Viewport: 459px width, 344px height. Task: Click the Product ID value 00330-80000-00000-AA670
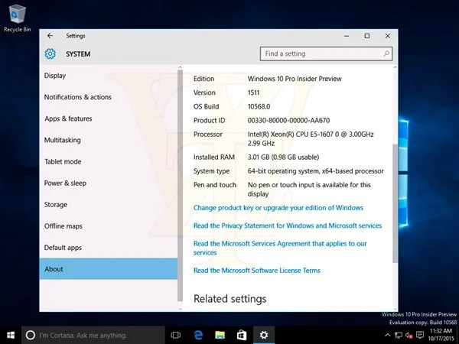pos(288,121)
